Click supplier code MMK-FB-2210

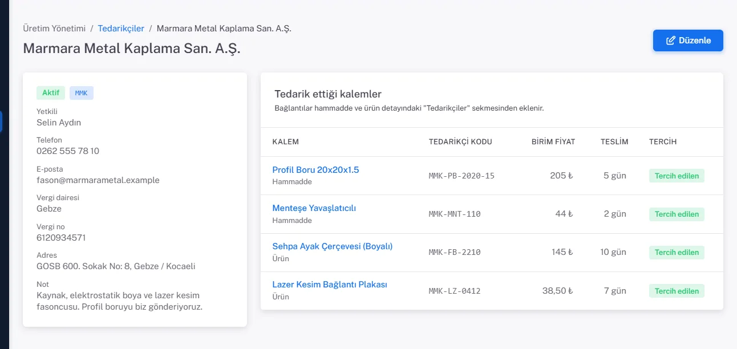pyautogui.click(x=455, y=252)
